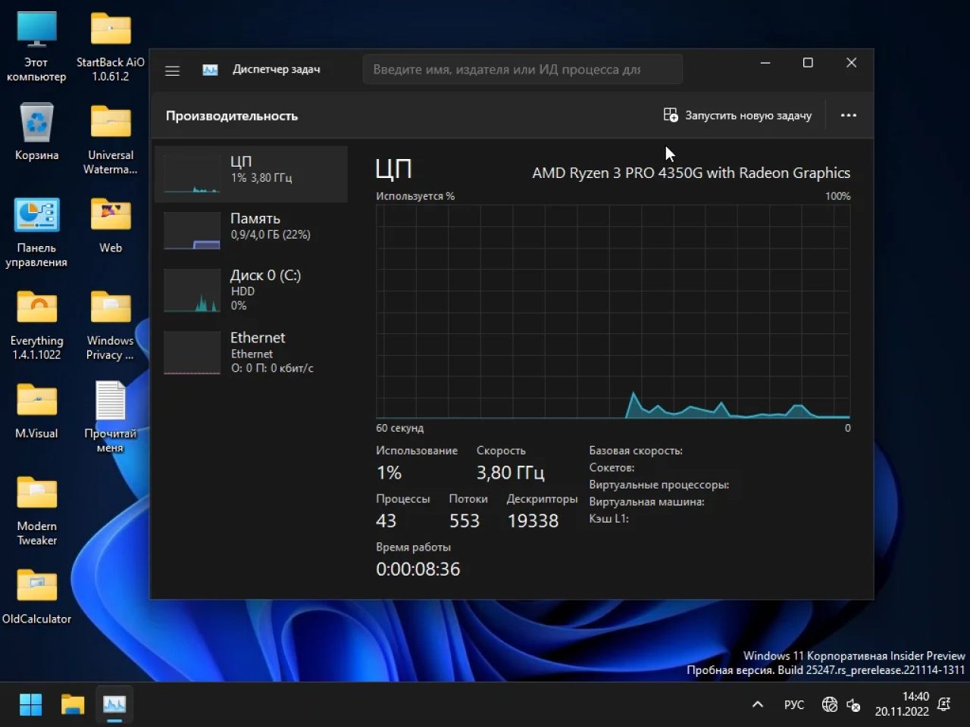Screen dimensions: 970x727
Task: Close the Task Manager window
Action: (x=851, y=63)
